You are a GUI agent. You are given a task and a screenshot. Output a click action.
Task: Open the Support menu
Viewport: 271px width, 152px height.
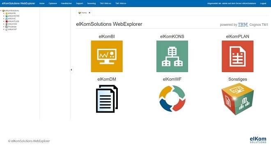point(80,3)
